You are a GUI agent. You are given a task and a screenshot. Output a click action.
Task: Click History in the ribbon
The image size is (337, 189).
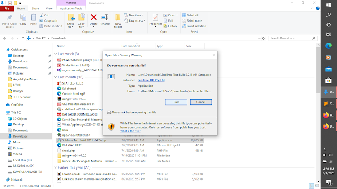(x=171, y=26)
